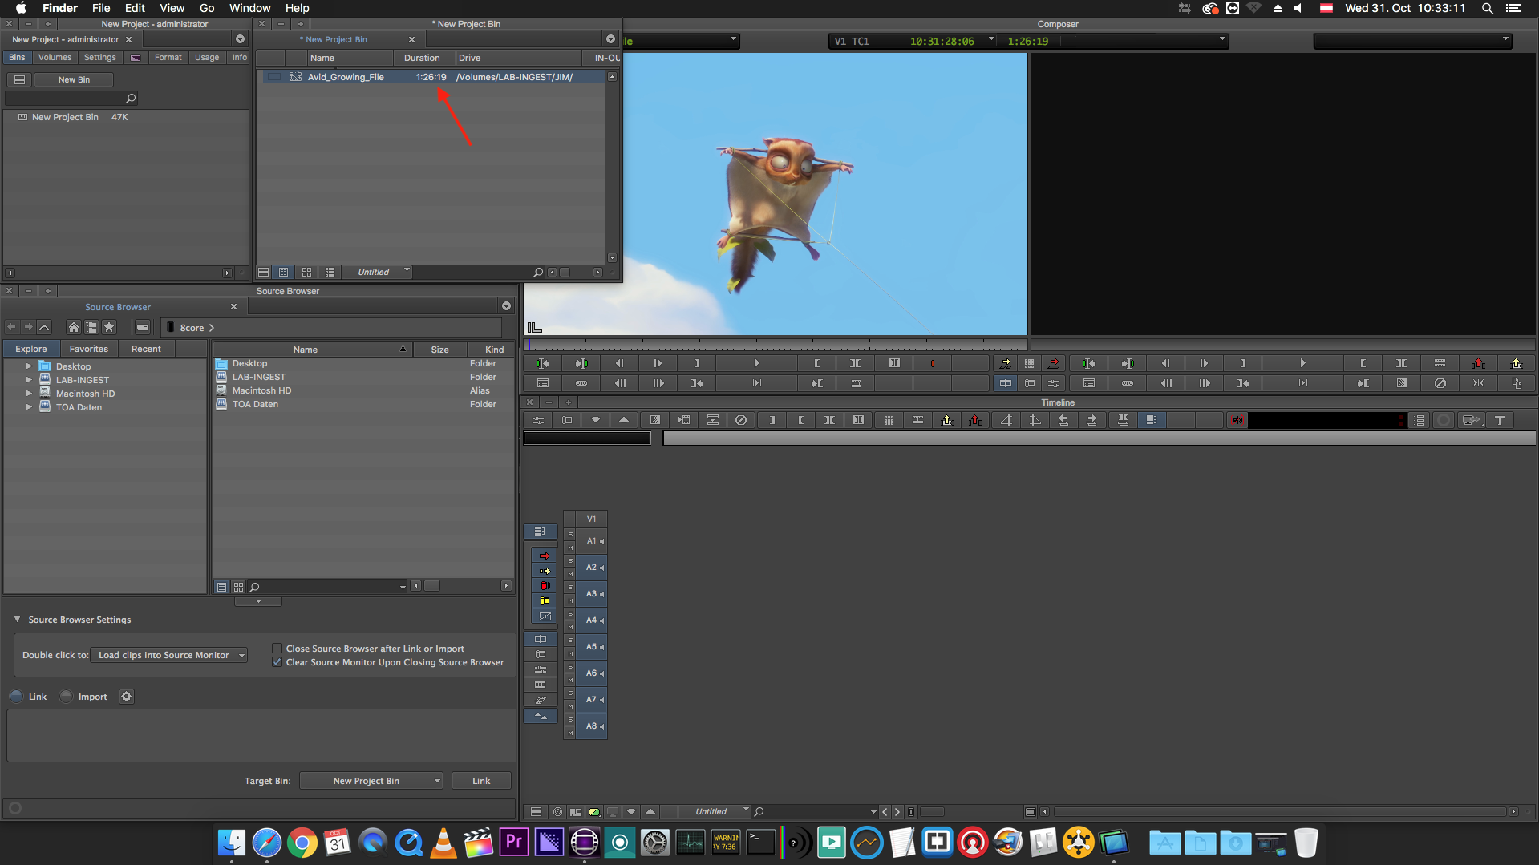Viewport: 1539px width, 865px height.
Task: Select the Import radio button
Action: tap(66, 697)
